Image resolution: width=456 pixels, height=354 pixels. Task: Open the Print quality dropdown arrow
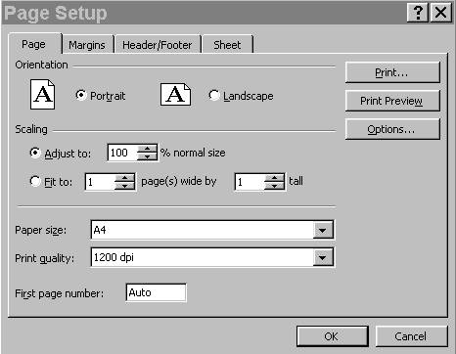(x=323, y=257)
